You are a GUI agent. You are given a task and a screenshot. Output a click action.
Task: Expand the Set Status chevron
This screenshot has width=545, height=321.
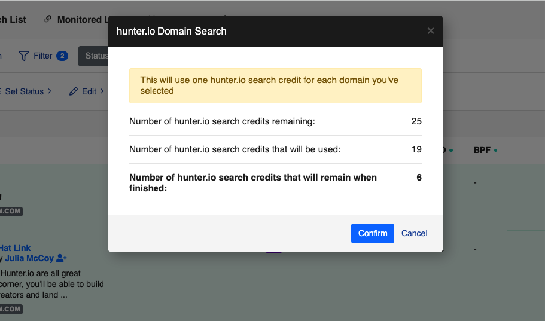50,91
